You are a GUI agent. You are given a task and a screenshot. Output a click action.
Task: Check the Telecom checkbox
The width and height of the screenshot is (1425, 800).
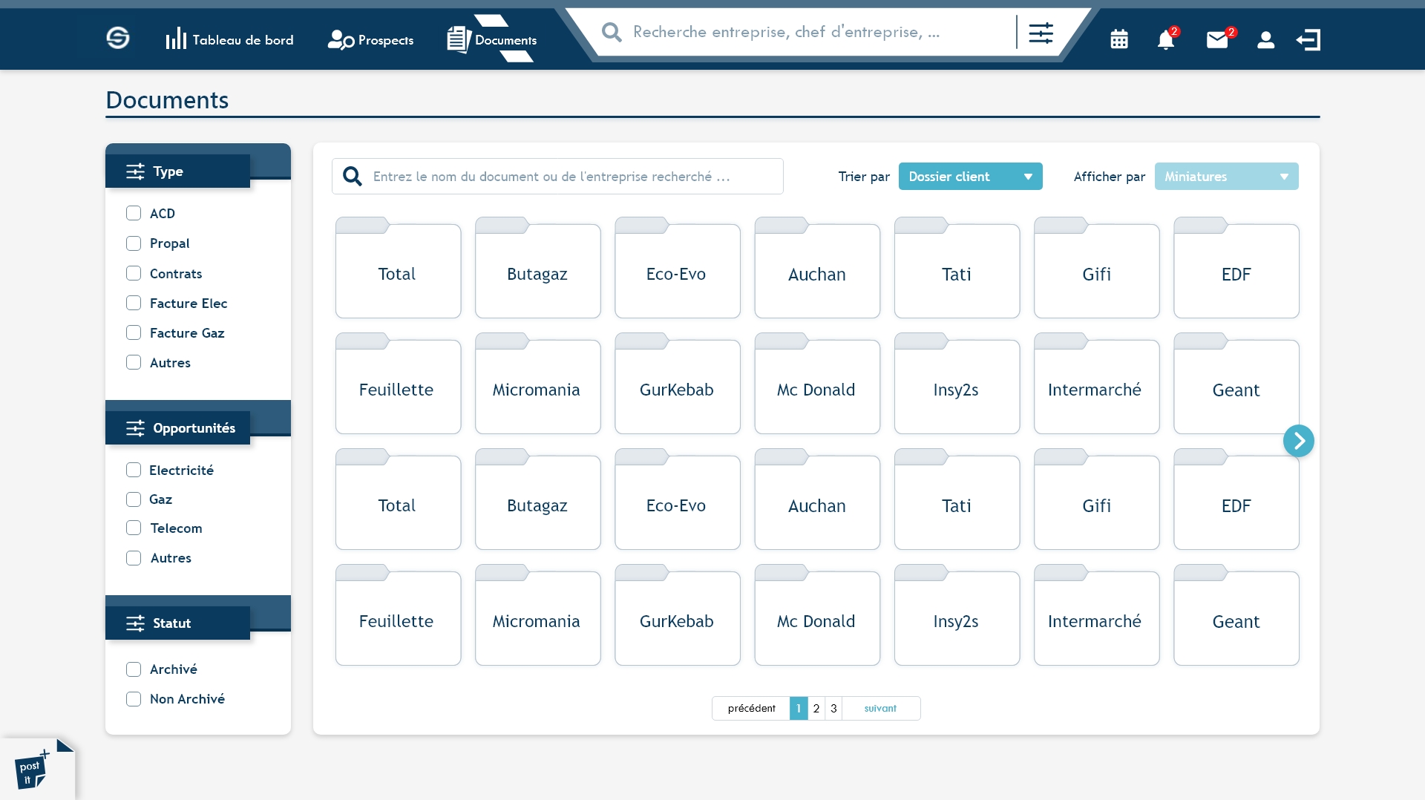click(134, 528)
